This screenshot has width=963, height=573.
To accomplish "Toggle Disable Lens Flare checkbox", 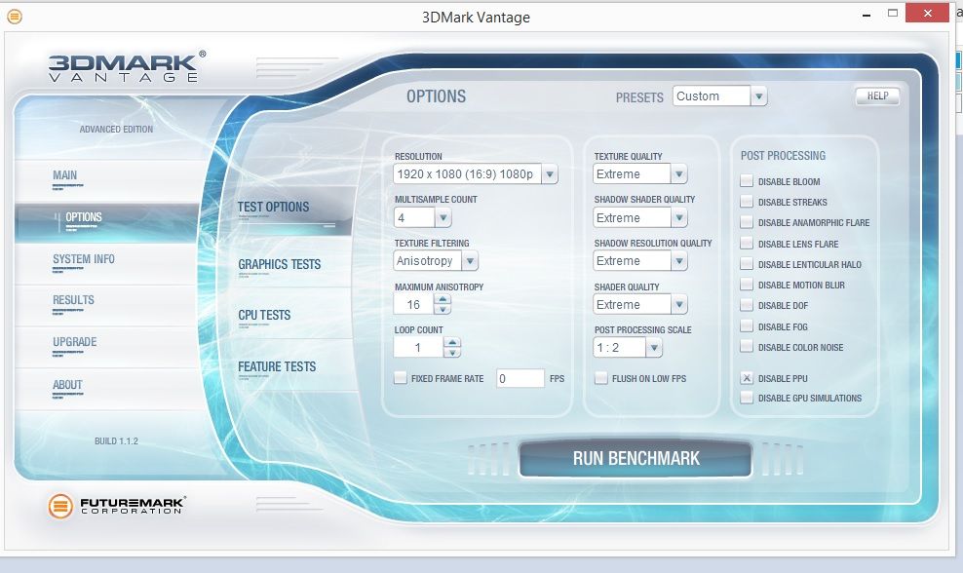I will [x=747, y=244].
